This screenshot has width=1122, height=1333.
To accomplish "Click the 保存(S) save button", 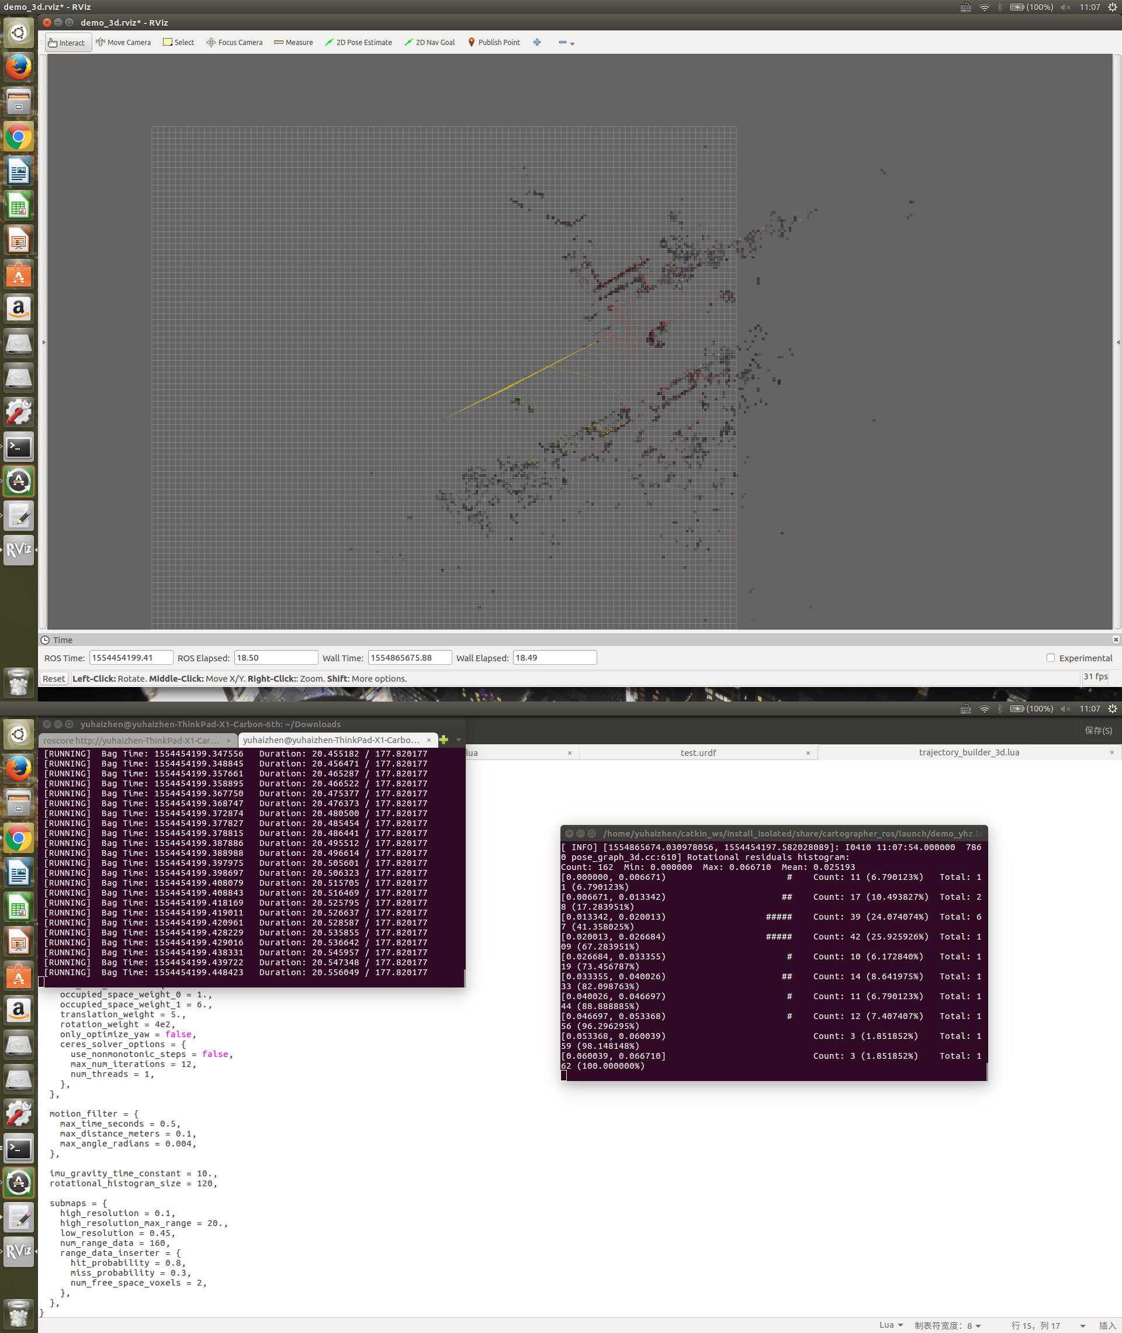I will [1099, 730].
